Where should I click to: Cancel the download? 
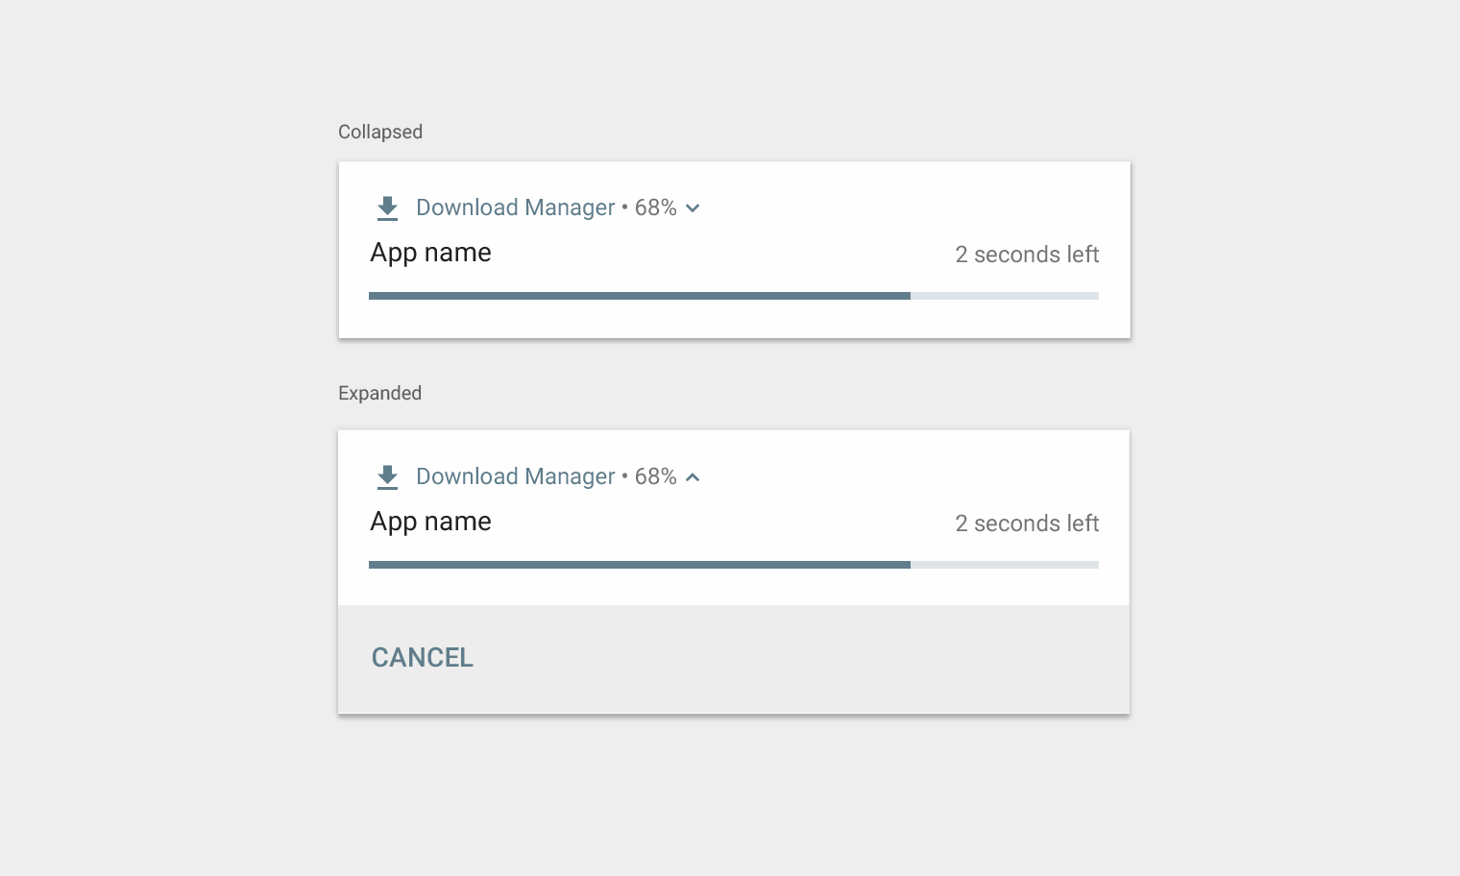pos(423,658)
